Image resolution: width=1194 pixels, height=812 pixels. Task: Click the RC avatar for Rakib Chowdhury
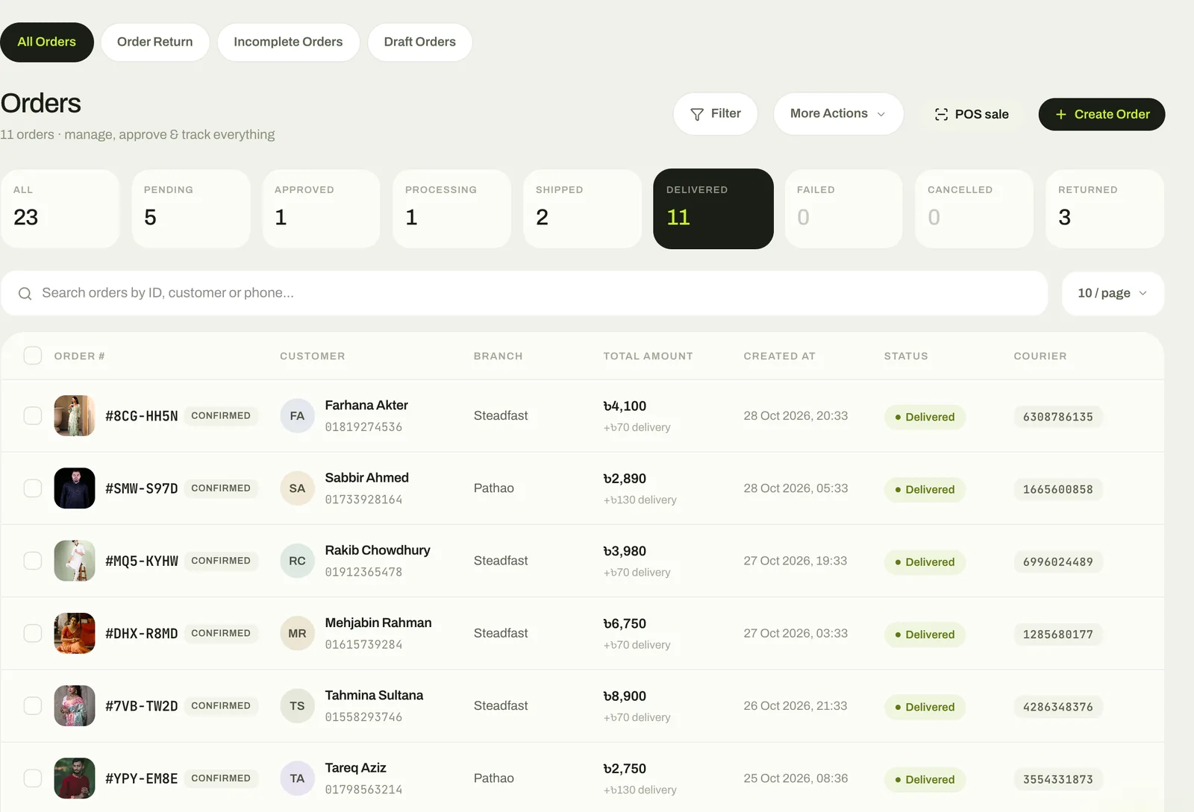(297, 561)
